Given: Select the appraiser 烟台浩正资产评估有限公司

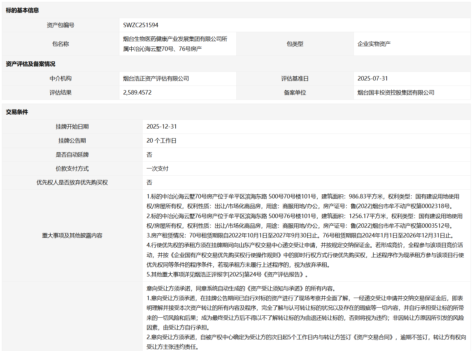Looking at the screenshot, I should point(156,79).
